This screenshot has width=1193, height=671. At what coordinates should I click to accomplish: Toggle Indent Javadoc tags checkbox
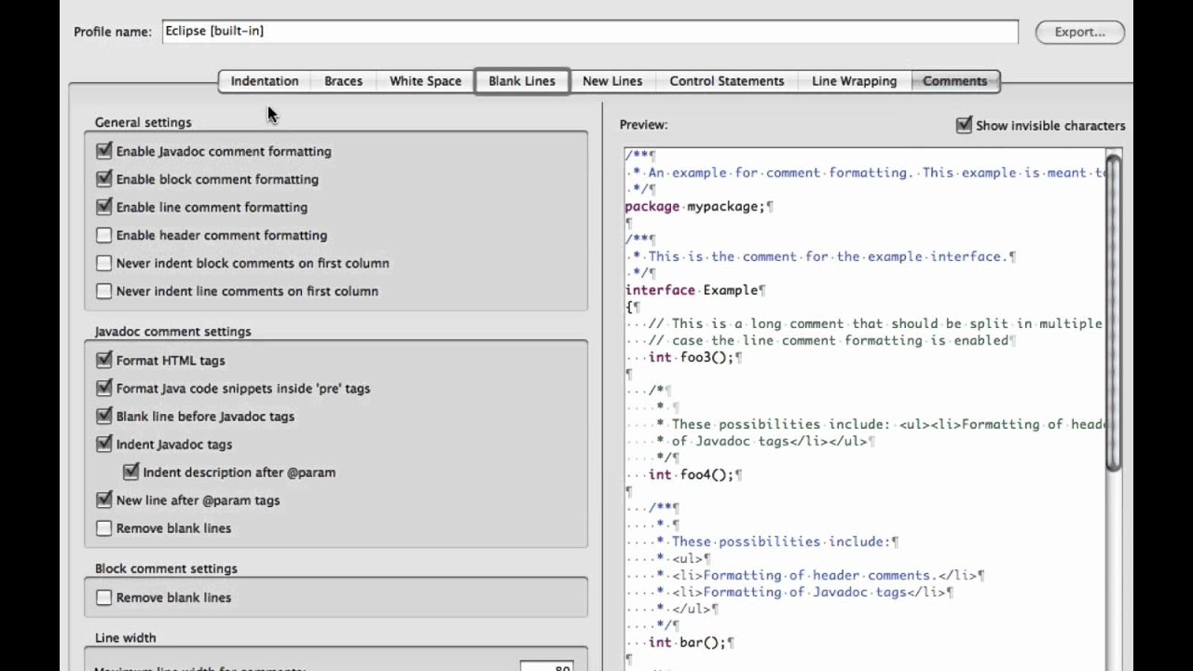tap(103, 444)
